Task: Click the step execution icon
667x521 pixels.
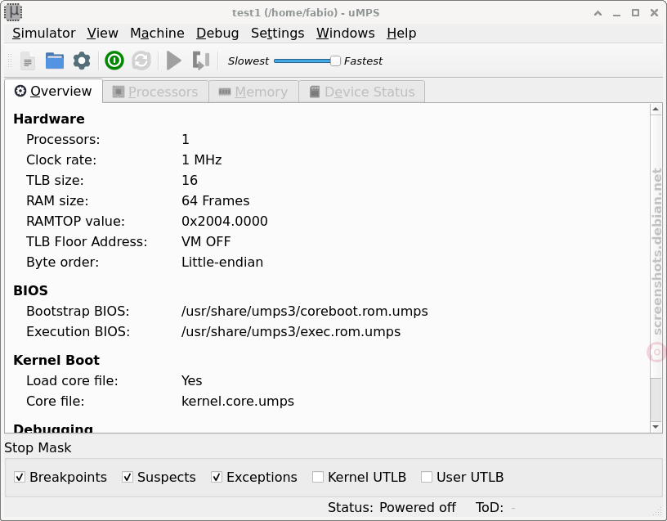Action: [x=201, y=61]
